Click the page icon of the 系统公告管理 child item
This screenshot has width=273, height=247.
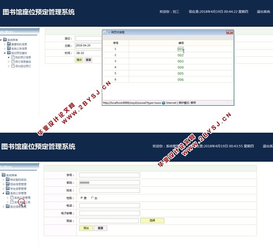pos(12,197)
